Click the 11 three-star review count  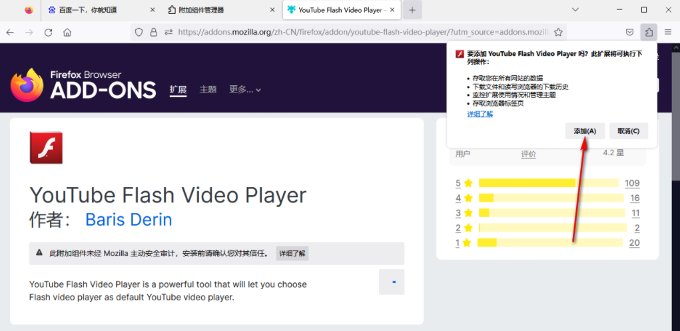pos(635,213)
